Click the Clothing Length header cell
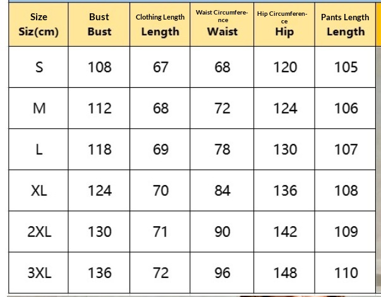The image size is (381, 297). coord(160,25)
